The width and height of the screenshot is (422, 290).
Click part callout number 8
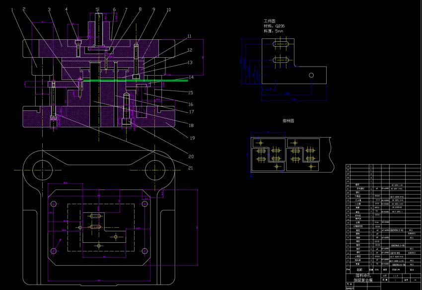(x=140, y=9)
